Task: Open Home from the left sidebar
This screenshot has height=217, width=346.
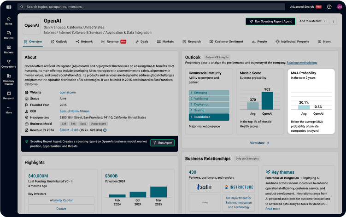Action: (9, 20)
